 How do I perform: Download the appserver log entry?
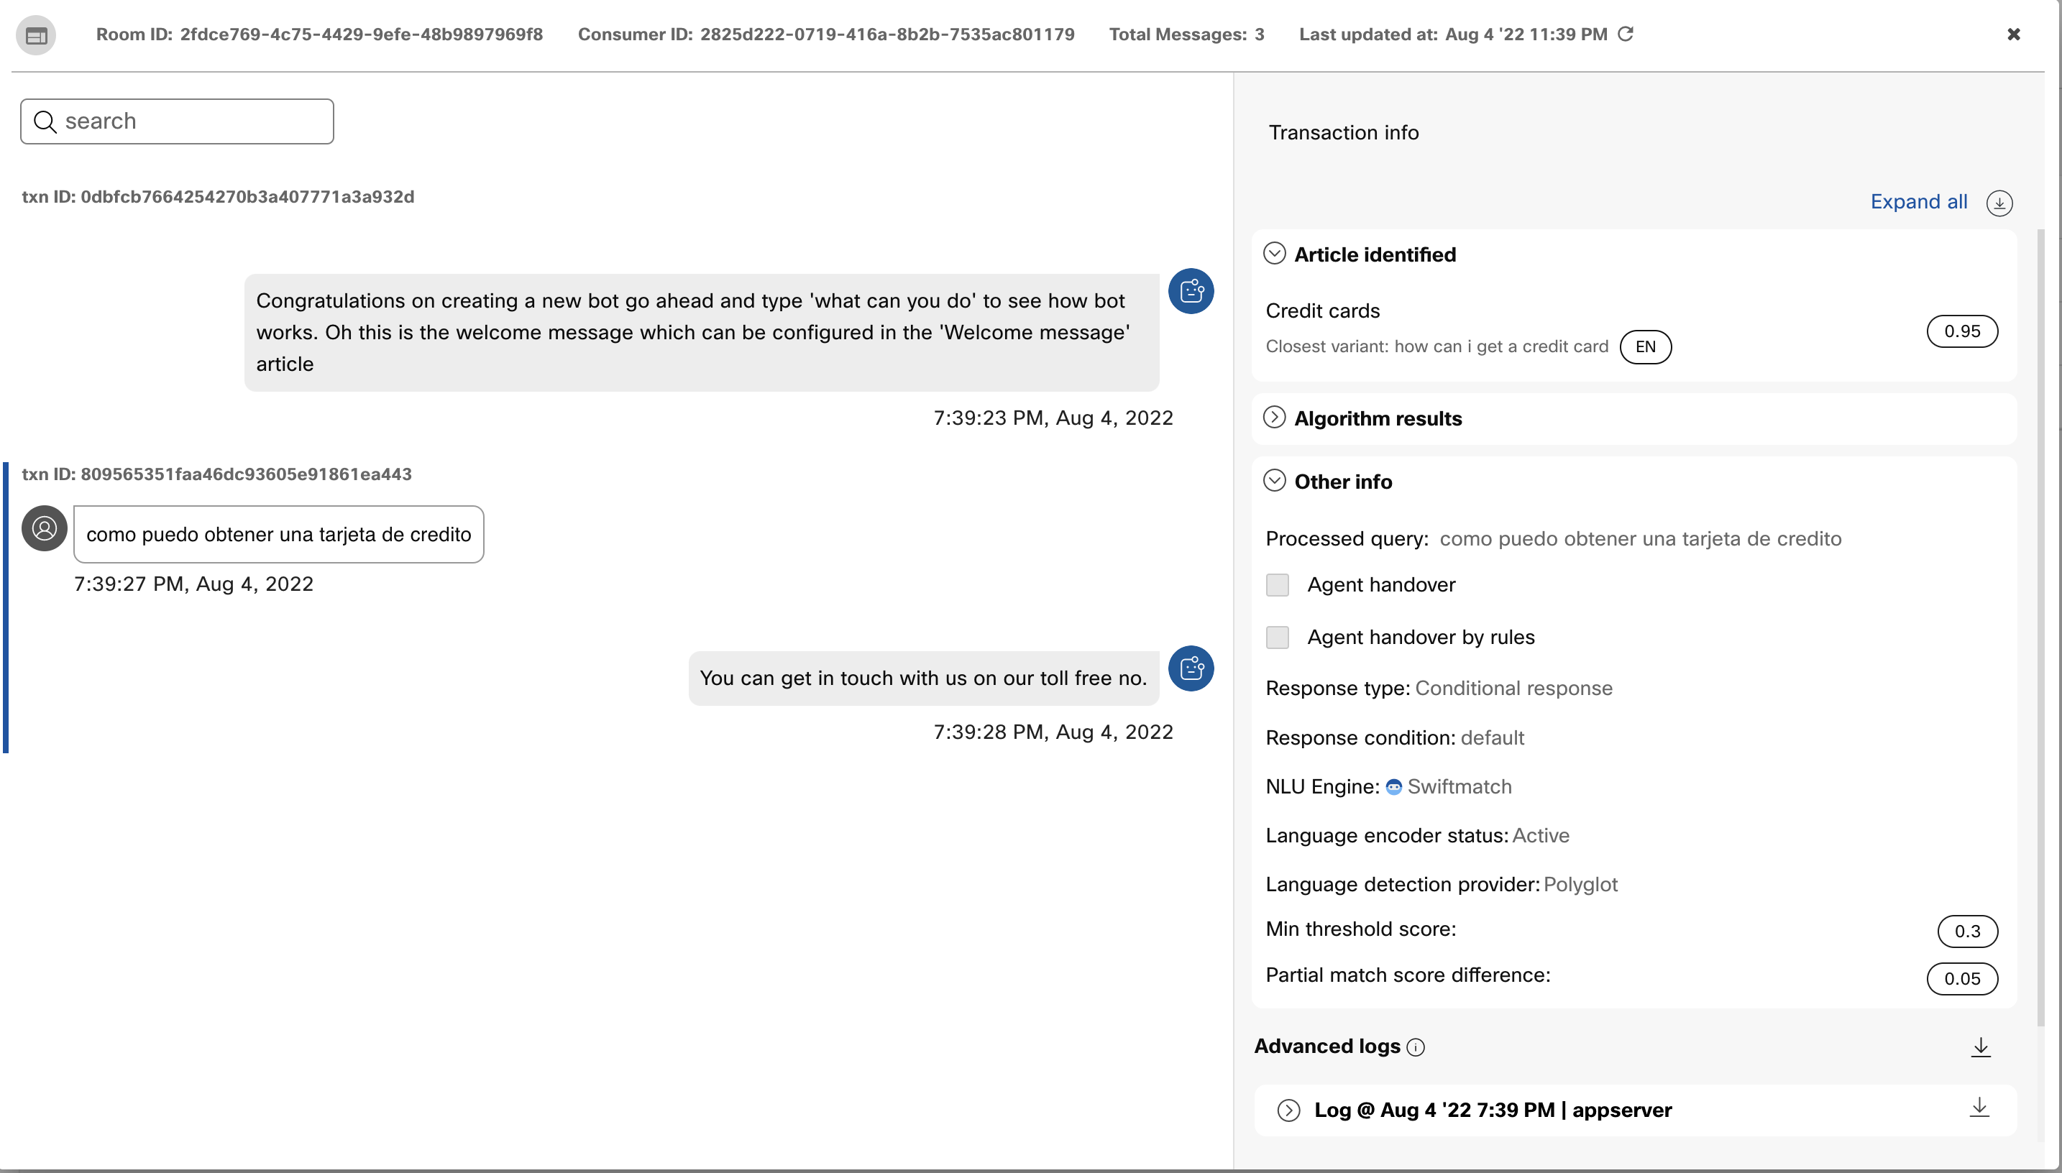[1979, 1107]
